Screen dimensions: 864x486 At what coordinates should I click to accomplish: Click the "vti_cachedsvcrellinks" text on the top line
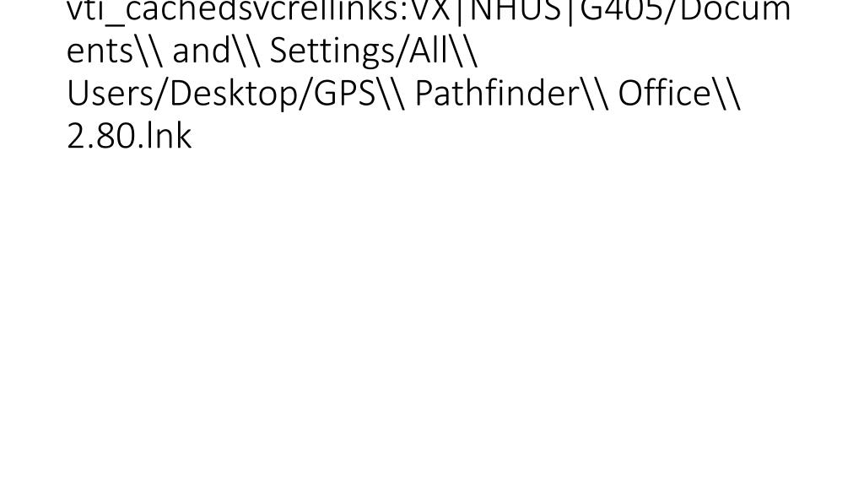[236, 11]
